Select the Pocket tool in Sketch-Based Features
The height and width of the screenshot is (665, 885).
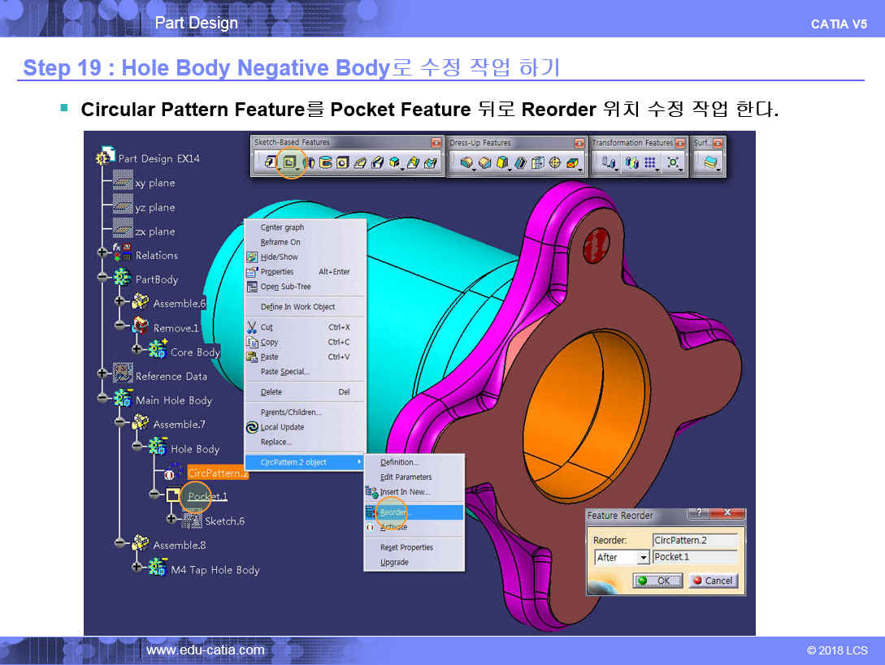pos(289,163)
